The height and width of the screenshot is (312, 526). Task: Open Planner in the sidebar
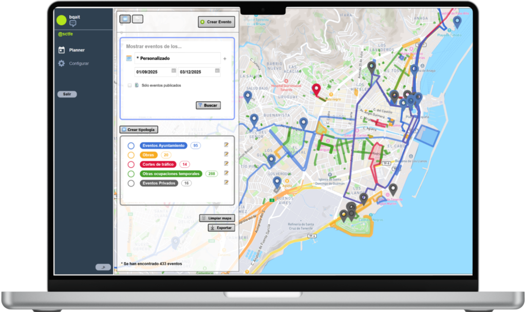tap(77, 50)
